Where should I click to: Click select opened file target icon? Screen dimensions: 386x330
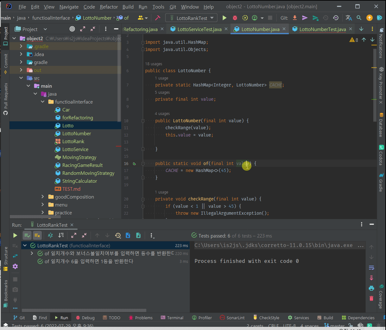[x=72, y=29]
